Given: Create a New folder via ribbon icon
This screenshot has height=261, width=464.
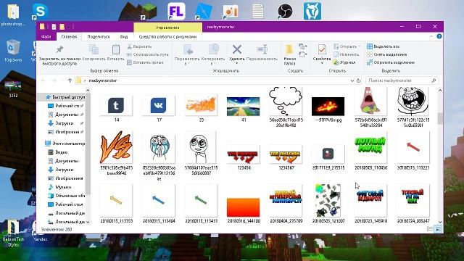Looking at the screenshot, I should coord(289,50).
